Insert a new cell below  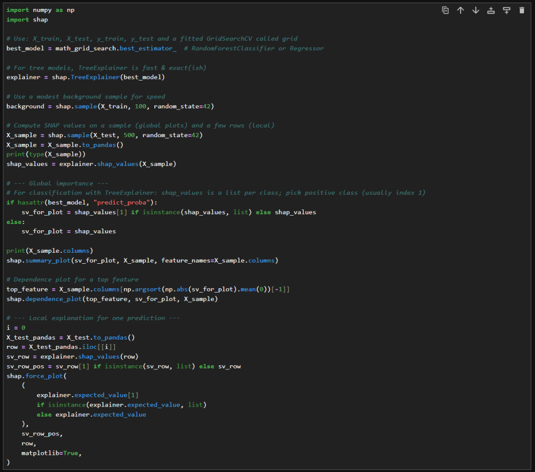pos(506,10)
